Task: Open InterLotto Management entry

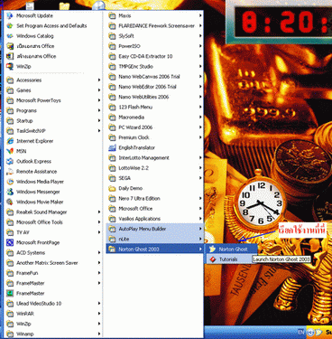Action: 155,158
